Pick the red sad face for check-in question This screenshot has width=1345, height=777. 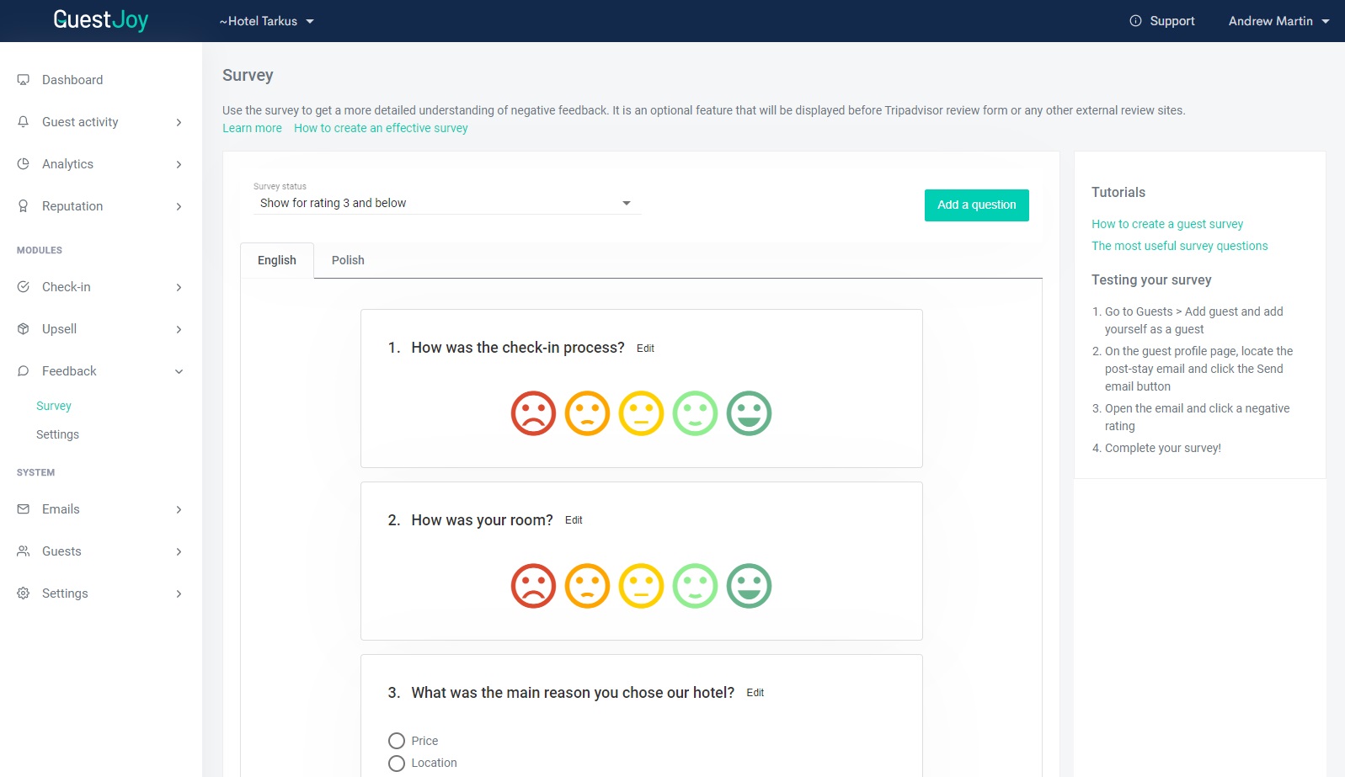(533, 413)
